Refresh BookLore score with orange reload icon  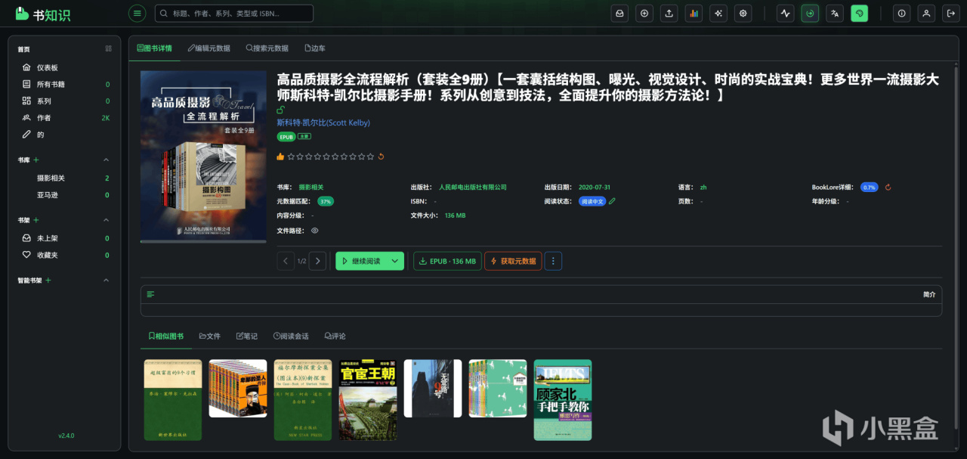(x=888, y=187)
